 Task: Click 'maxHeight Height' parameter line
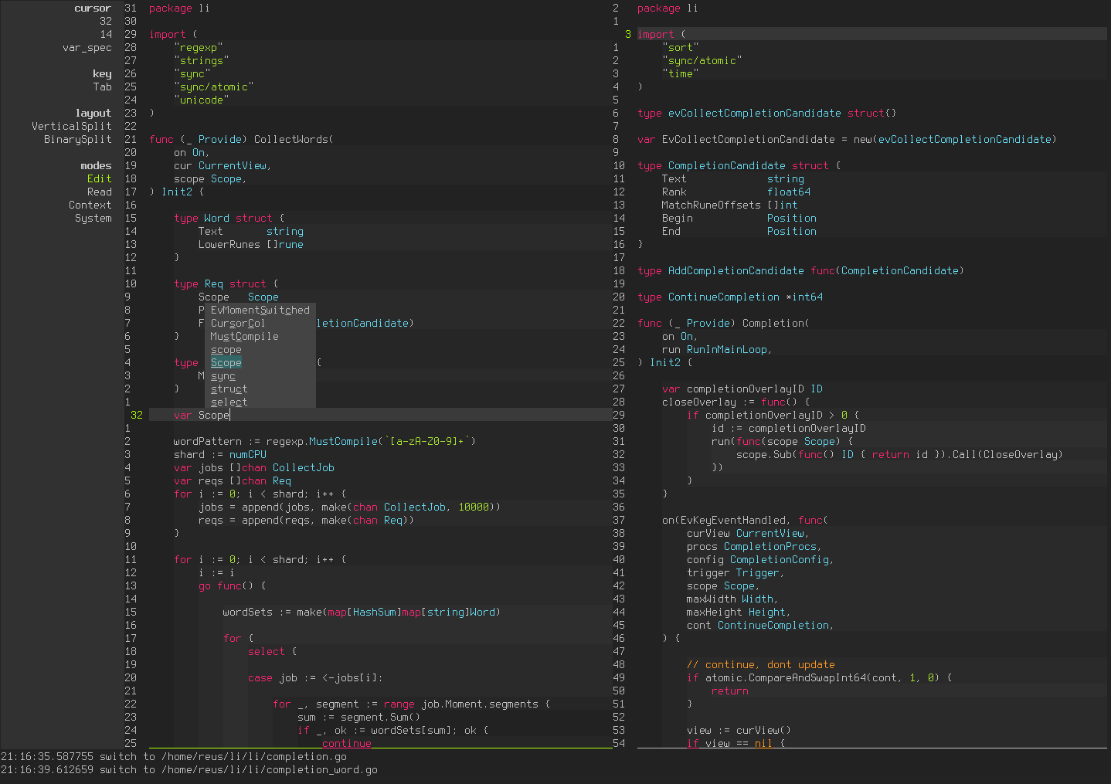point(739,612)
